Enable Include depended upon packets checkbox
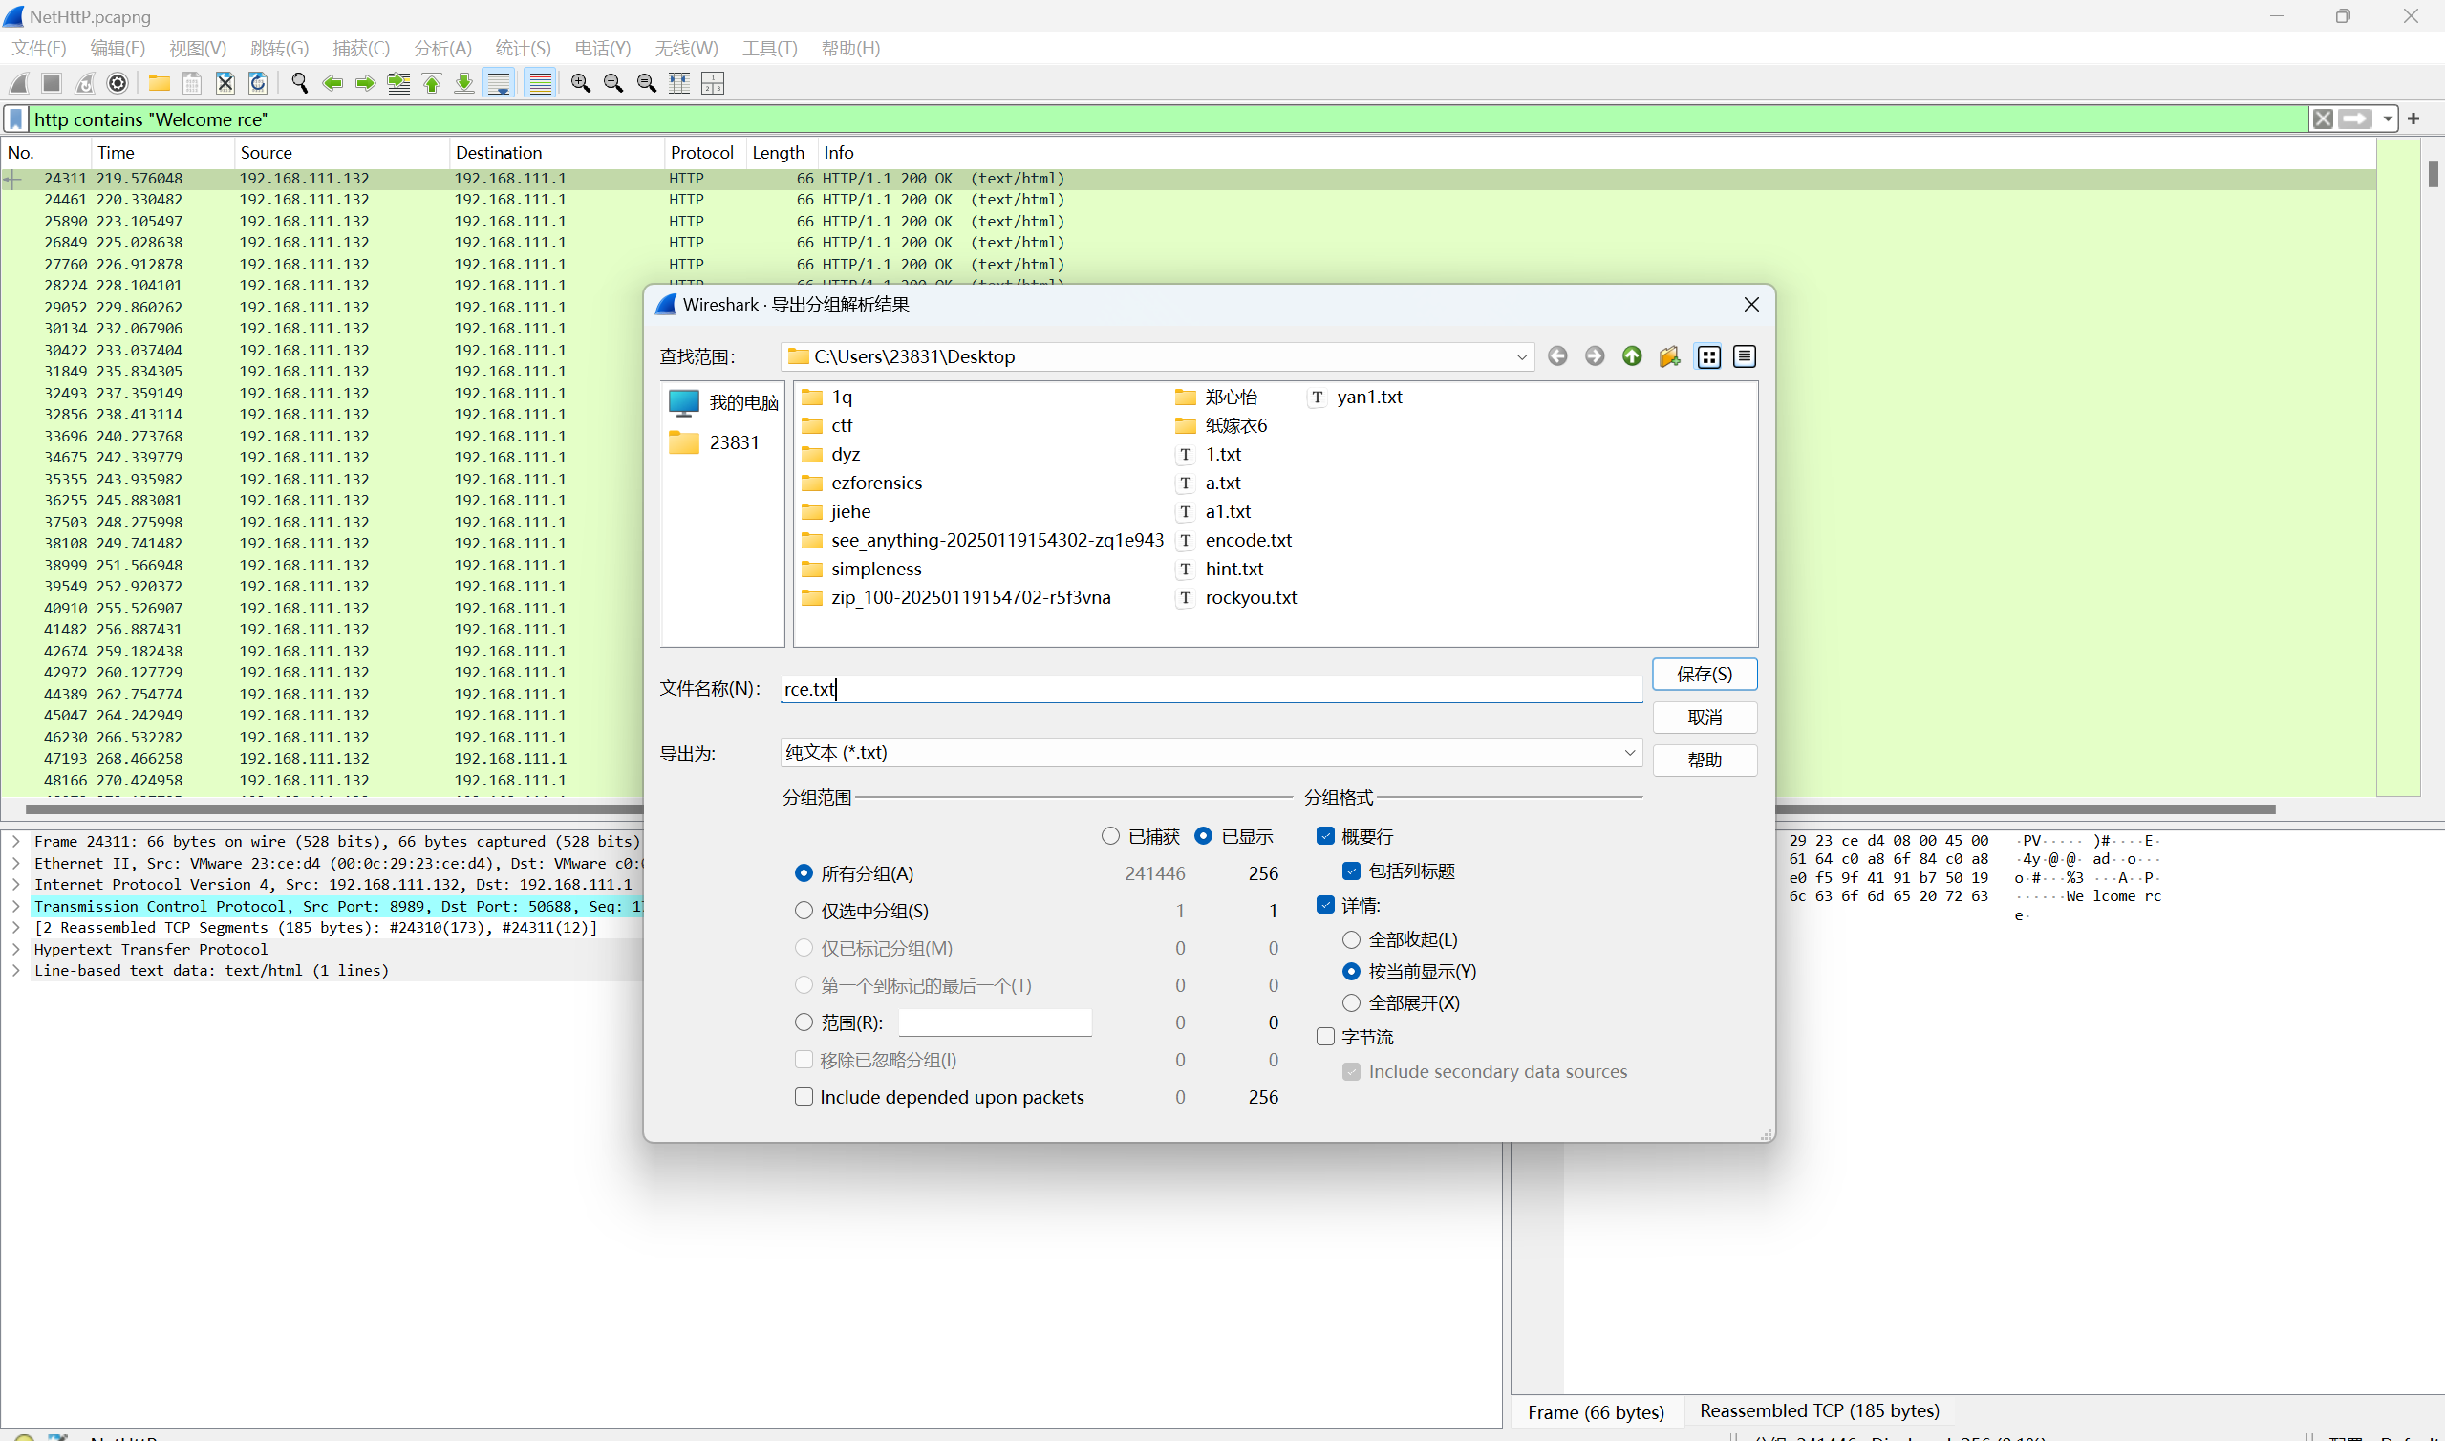 [x=804, y=1097]
